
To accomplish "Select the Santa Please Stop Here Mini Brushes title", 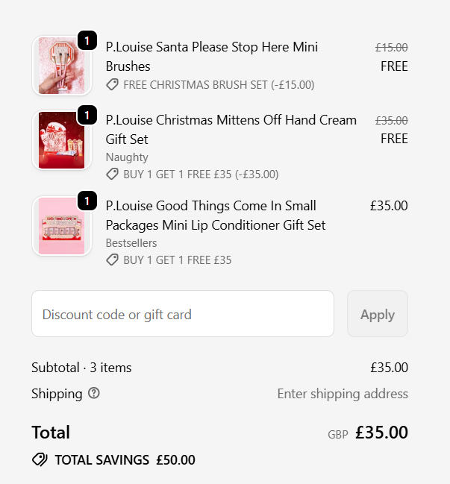I will click(x=212, y=57).
